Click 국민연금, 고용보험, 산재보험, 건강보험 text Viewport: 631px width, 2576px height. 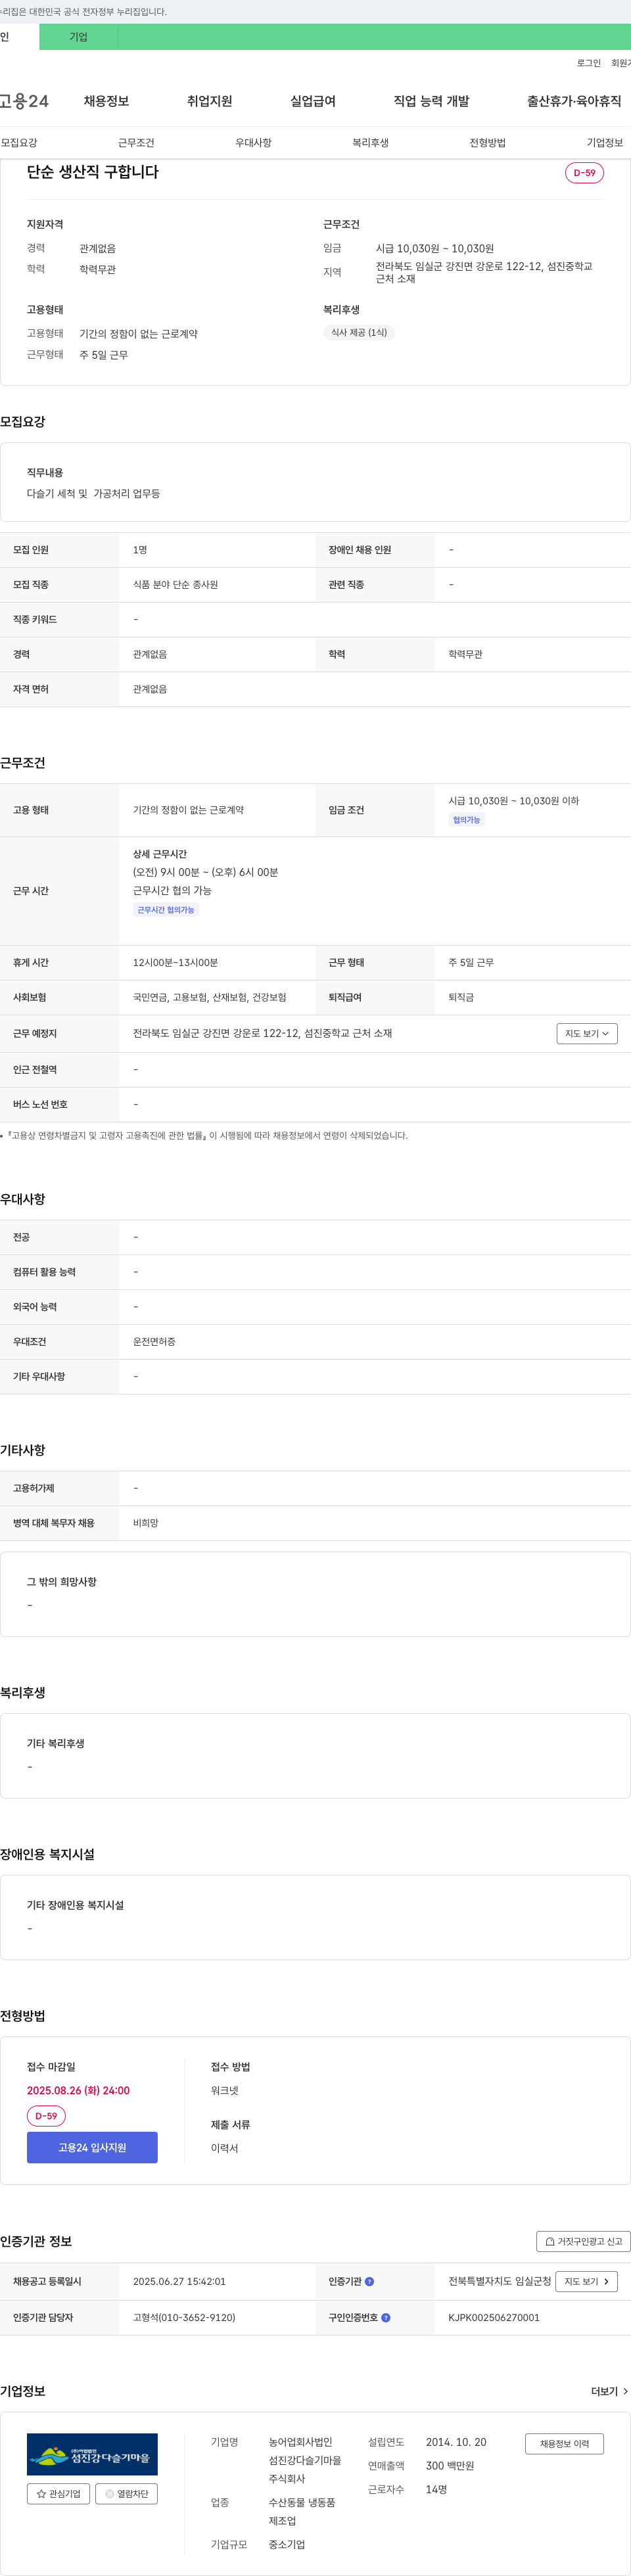[209, 997]
